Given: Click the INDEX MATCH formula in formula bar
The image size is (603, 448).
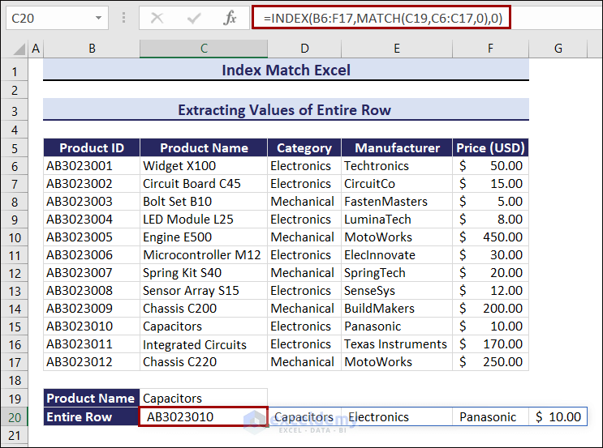Looking at the screenshot, I should coord(381,17).
